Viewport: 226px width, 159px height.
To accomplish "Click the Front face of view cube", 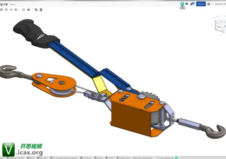I will pyautogui.click(x=219, y=27).
